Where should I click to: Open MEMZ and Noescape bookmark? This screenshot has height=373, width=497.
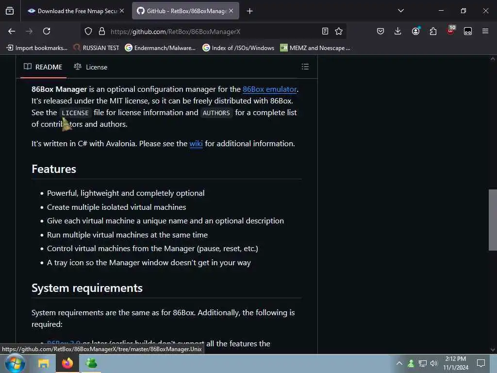pyautogui.click(x=315, y=48)
